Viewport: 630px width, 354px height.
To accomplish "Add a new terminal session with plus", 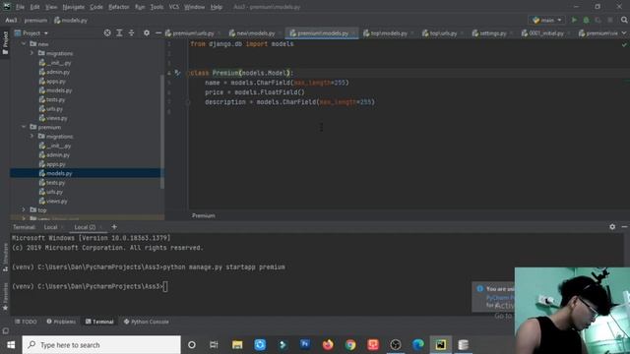I will click(114, 227).
